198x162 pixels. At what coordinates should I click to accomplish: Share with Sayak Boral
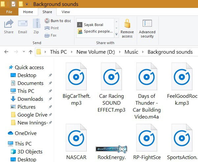[90, 25]
